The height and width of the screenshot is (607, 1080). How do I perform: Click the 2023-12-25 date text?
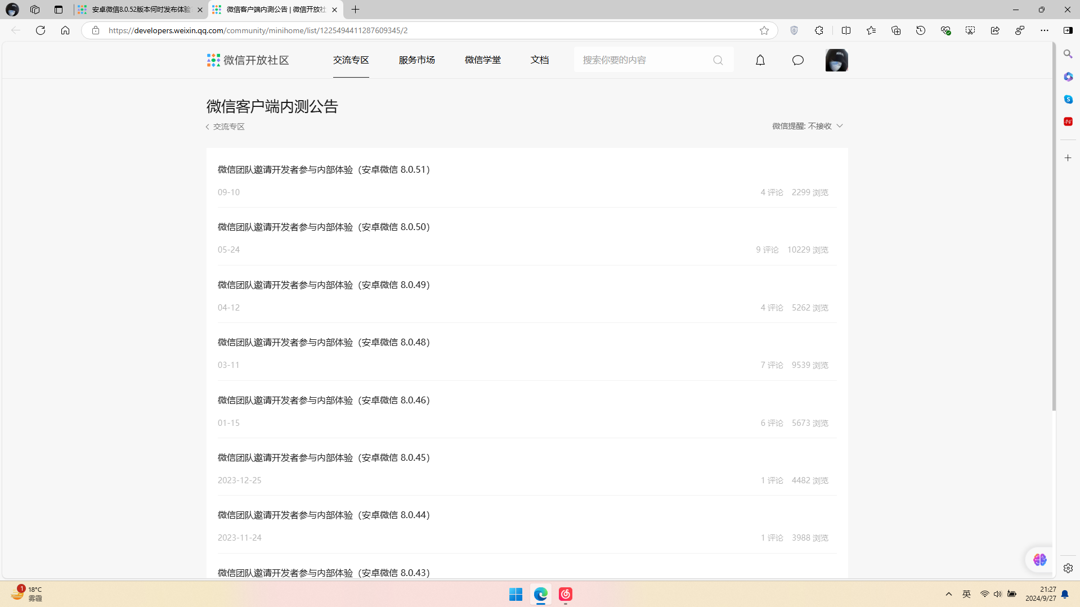(239, 480)
